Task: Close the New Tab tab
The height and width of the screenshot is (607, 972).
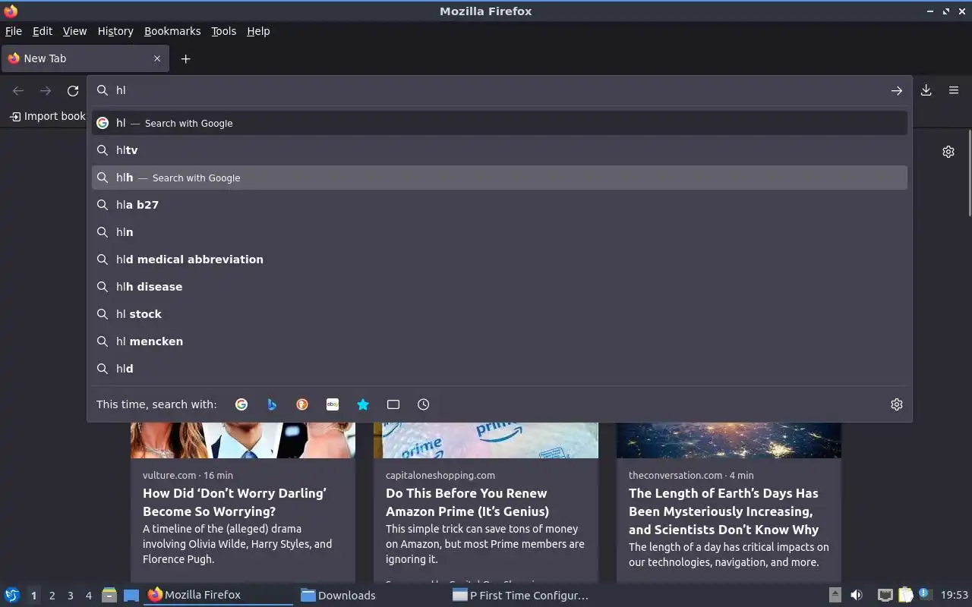Action: [x=157, y=58]
